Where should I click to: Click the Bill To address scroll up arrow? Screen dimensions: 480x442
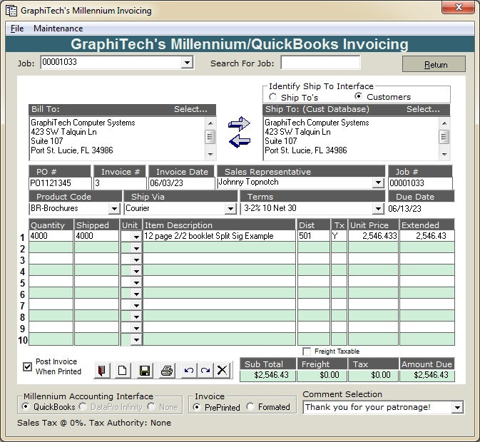(x=210, y=123)
